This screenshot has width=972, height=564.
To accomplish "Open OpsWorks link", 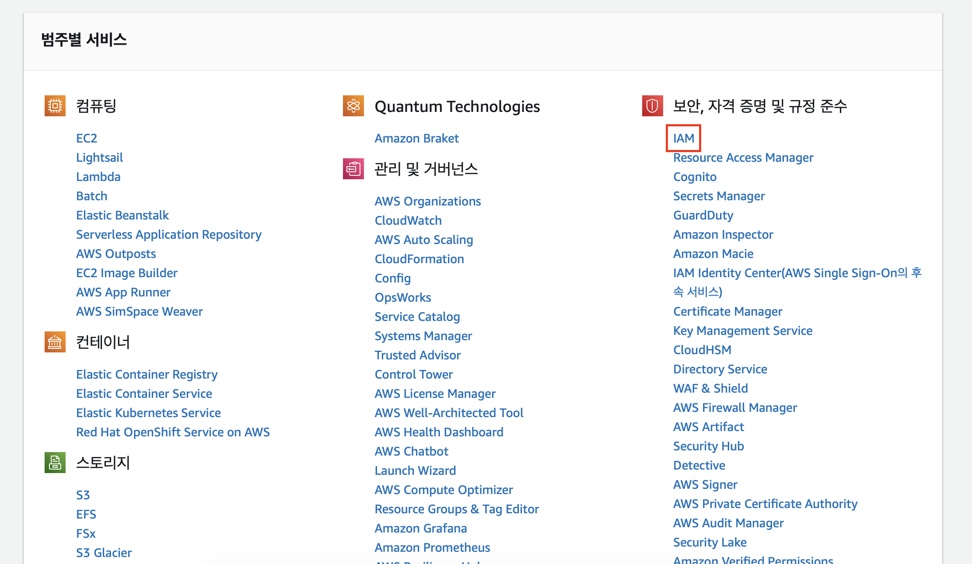I will (x=403, y=298).
